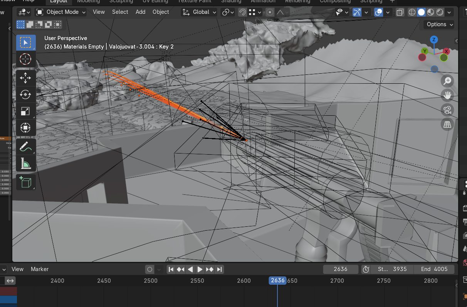The image size is (467, 307).
Task: Open gizmo settings dropdown arrow
Action: (366, 12)
